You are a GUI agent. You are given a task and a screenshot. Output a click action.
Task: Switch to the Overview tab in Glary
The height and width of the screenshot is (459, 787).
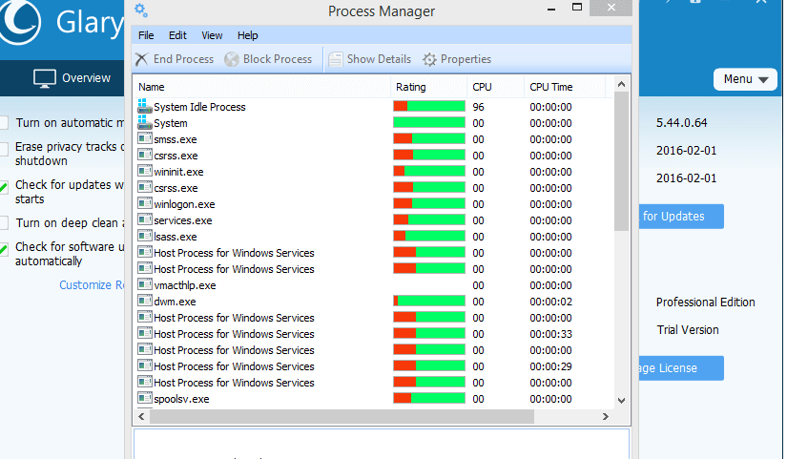72,78
